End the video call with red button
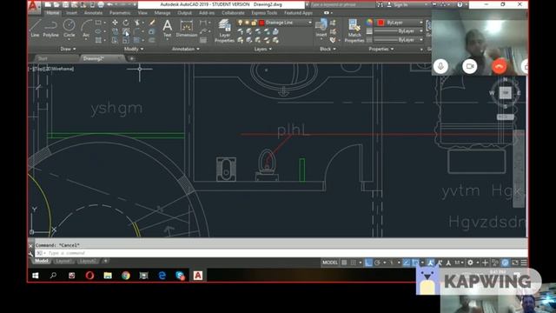Viewport: 556px width, 313px height. pos(500,66)
